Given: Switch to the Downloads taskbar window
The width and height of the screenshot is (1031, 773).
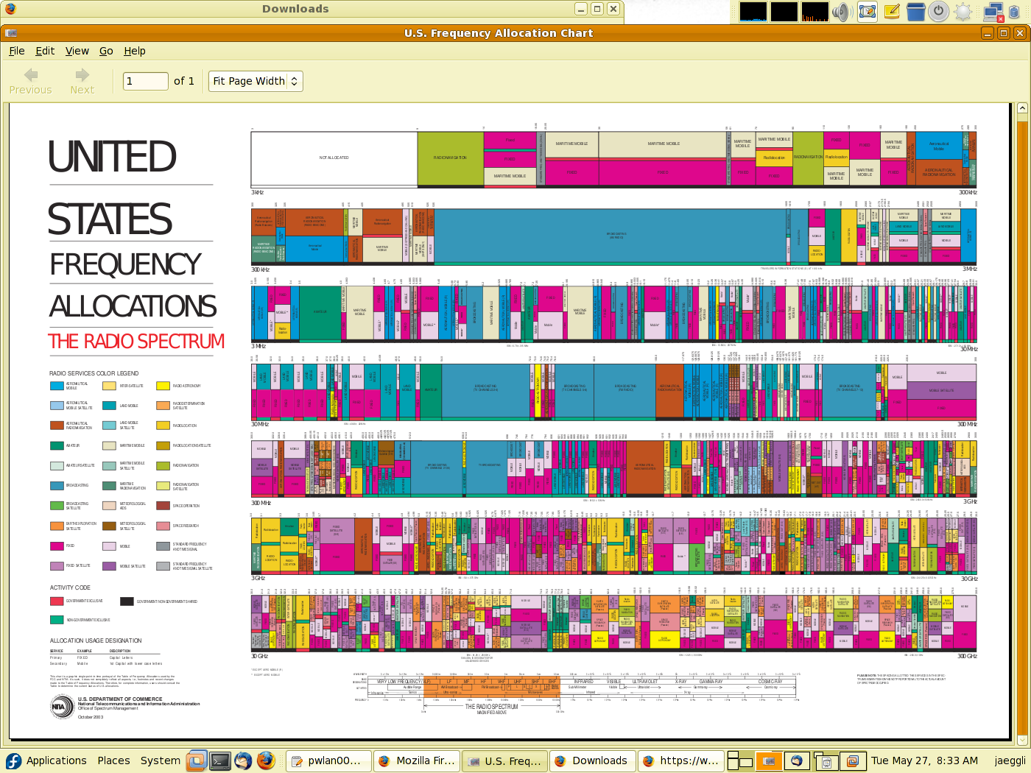Looking at the screenshot, I should pyautogui.click(x=591, y=760).
